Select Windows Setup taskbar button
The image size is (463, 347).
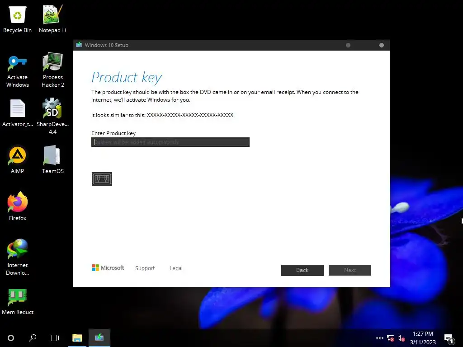99,338
